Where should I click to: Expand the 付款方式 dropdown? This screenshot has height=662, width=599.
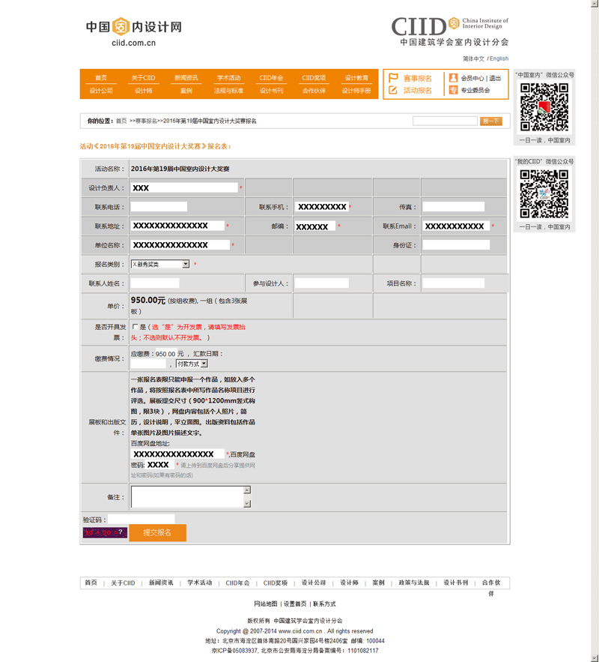pos(204,364)
